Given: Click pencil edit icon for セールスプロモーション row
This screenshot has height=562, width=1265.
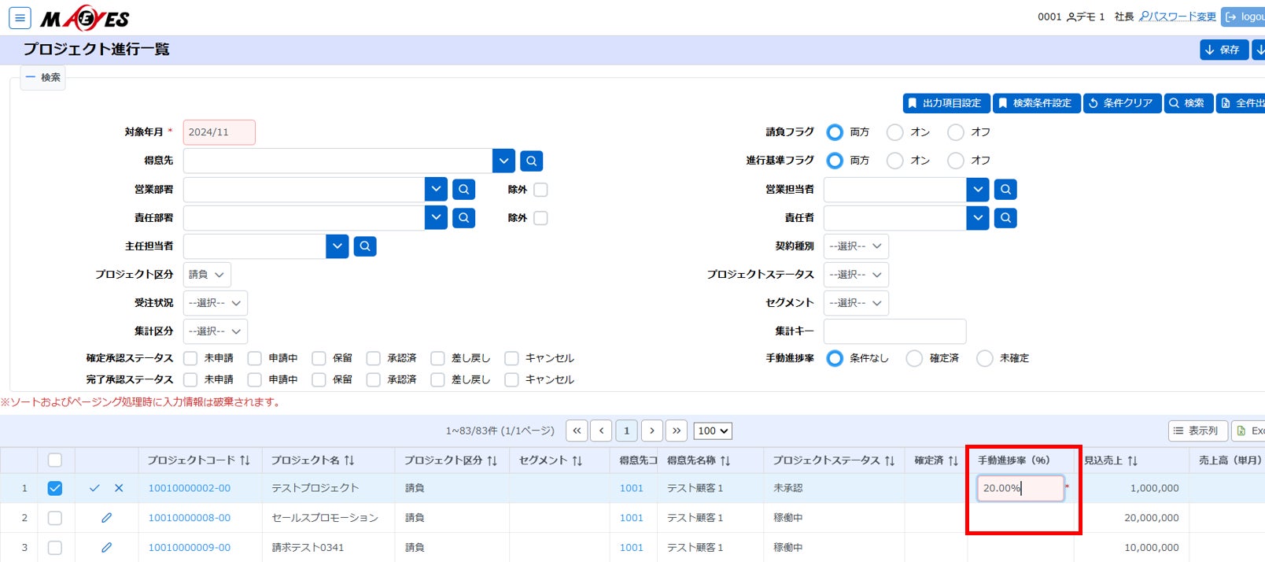Looking at the screenshot, I should click(x=106, y=518).
